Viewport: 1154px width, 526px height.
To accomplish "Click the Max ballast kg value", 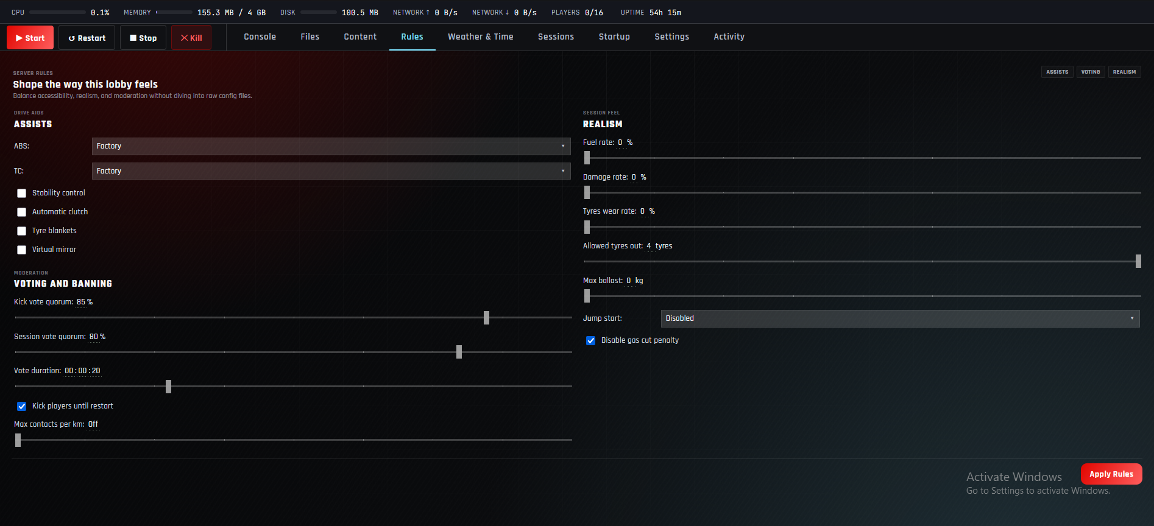I will (629, 281).
